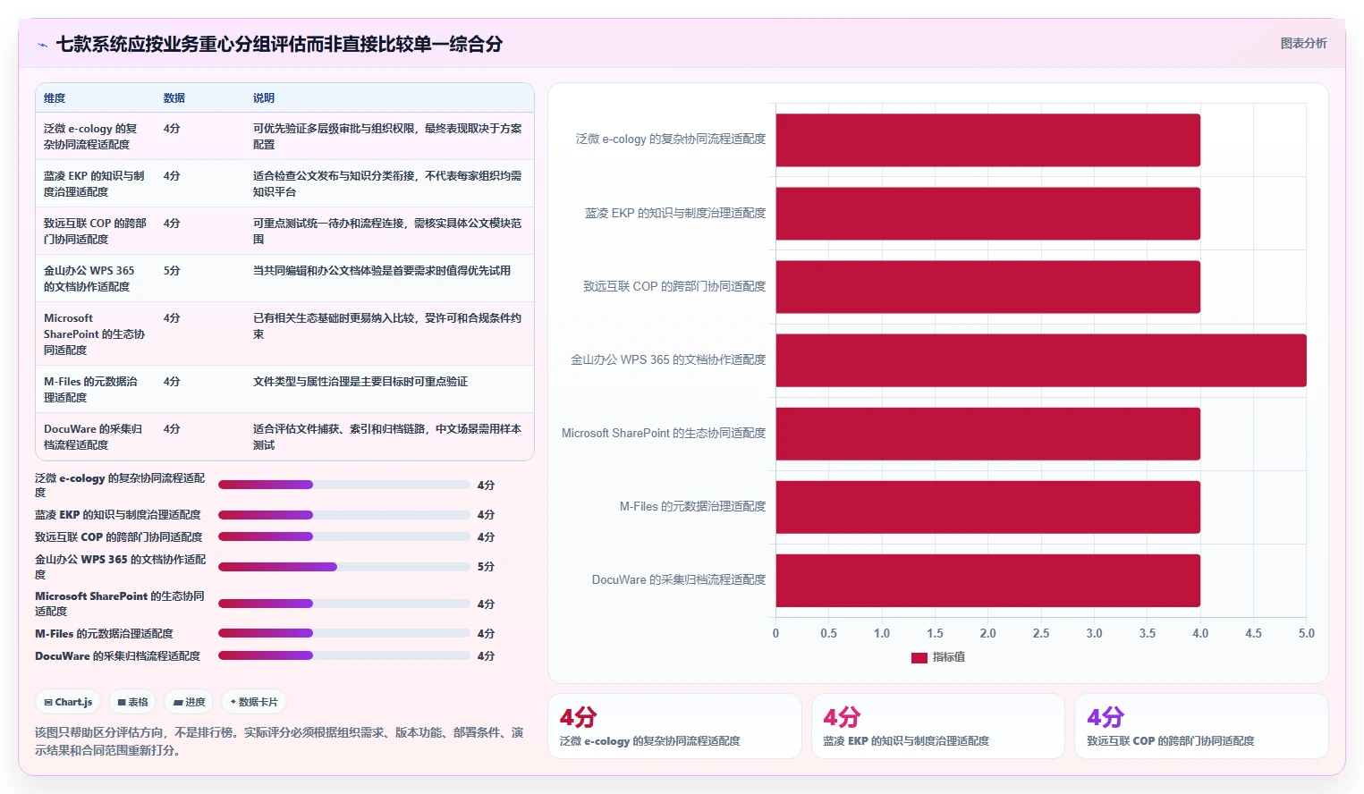Viewport: 1364px width, 794px height.
Task: Select table cell Microsoft SharePoint 的生态协同适配度
Action: pos(94,334)
